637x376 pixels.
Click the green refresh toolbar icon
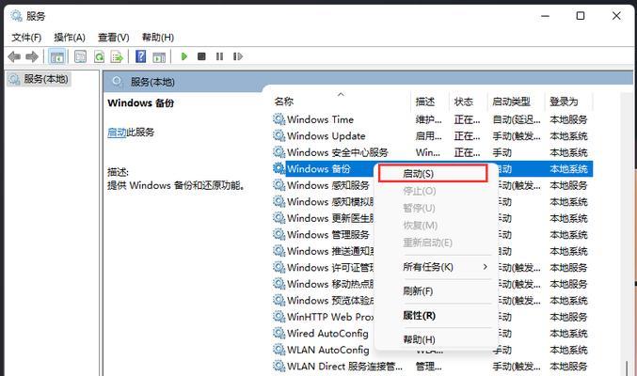[99, 56]
